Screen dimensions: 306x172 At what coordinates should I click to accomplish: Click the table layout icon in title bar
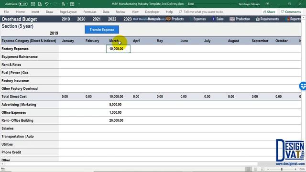pos(72,4)
